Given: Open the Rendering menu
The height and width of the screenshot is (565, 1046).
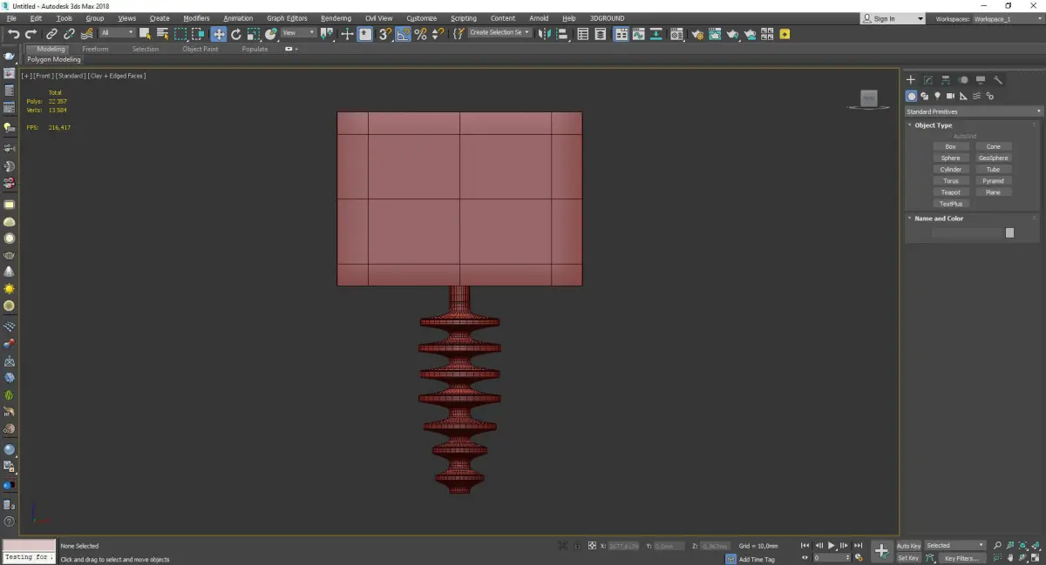Looking at the screenshot, I should pos(336,18).
